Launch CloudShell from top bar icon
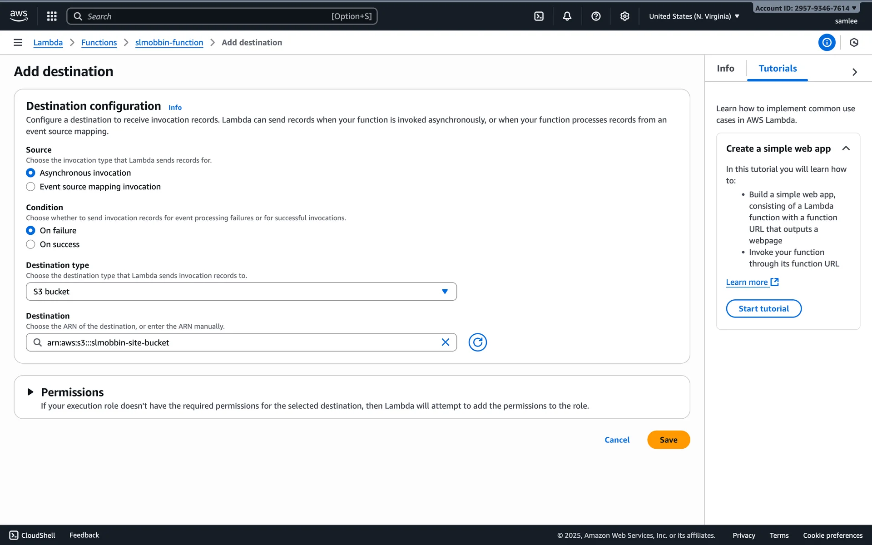This screenshot has height=545, width=872. click(539, 16)
